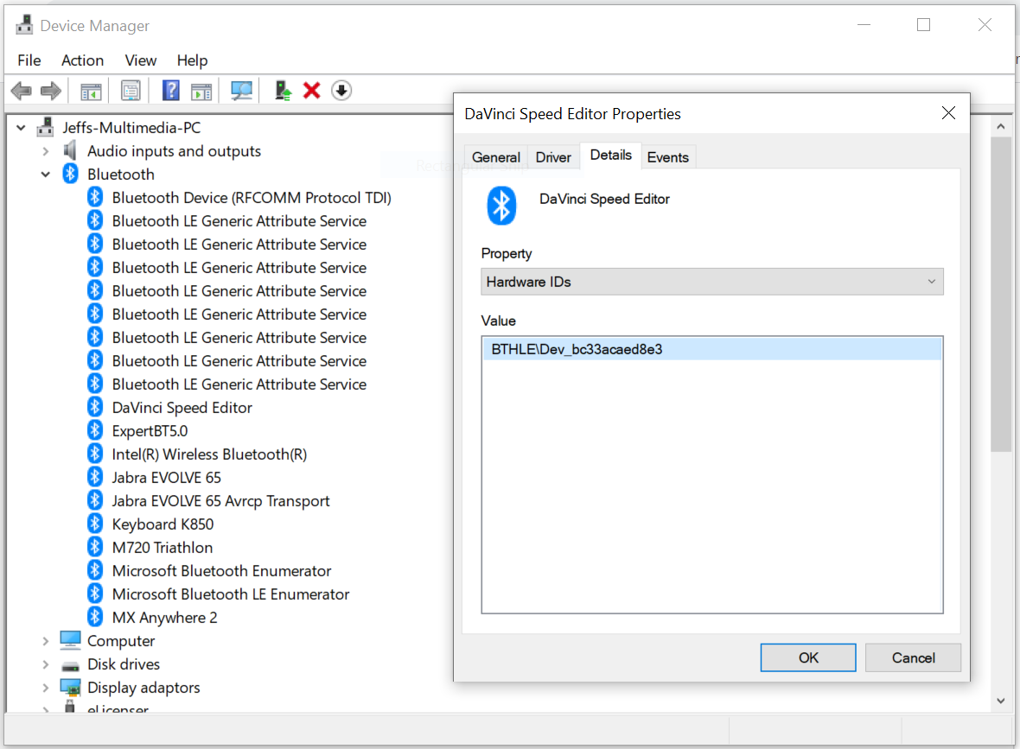Select the Details tab
Image resolution: width=1020 pixels, height=749 pixels.
[611, 156]
